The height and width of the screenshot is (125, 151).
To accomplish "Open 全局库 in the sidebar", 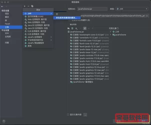I will pyautogui.click(x=8, y=36).
